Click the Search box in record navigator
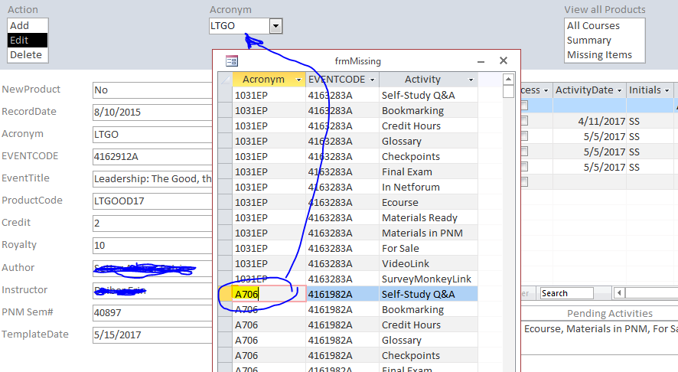The height and width of the screenshot is (372, 678). [566, 293]
